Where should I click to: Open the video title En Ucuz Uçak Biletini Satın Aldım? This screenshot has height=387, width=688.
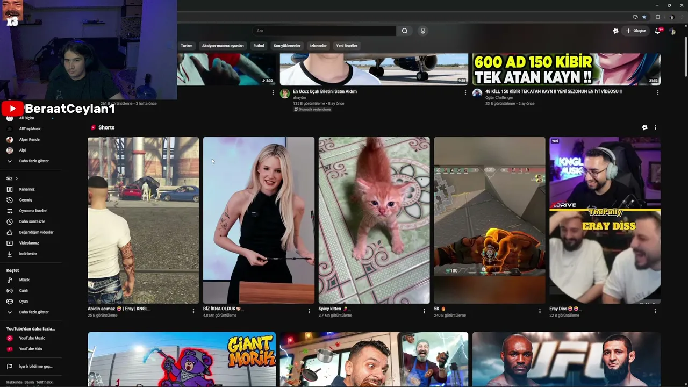325,91
